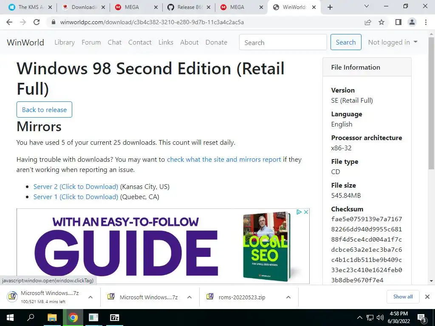Viewport: 435px width, 326px height.
Task: Click the browser forward arrow
Action: [23, 22]
